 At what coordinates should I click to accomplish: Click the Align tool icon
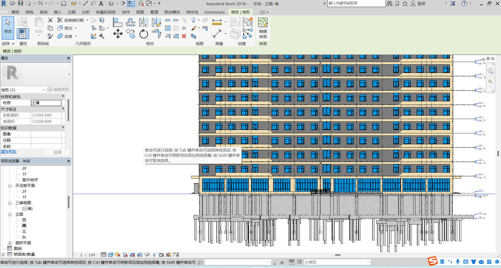point(117,22)
